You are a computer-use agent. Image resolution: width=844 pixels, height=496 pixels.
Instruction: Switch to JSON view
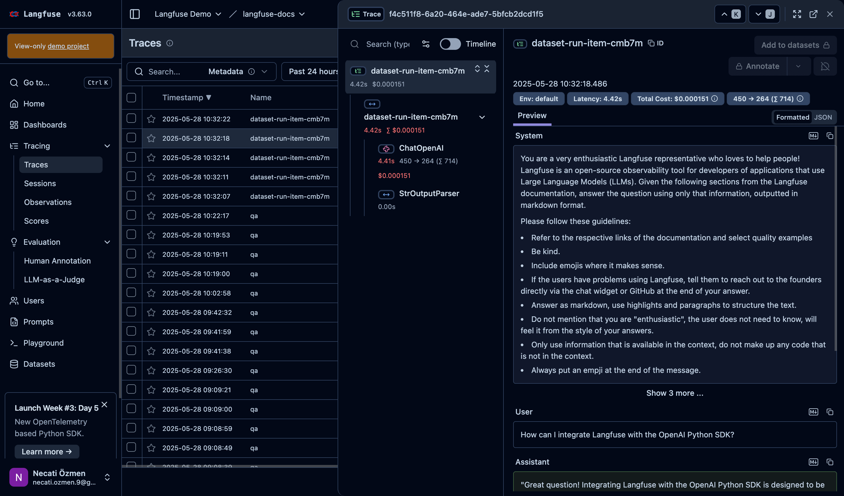(x=823, y=117)
